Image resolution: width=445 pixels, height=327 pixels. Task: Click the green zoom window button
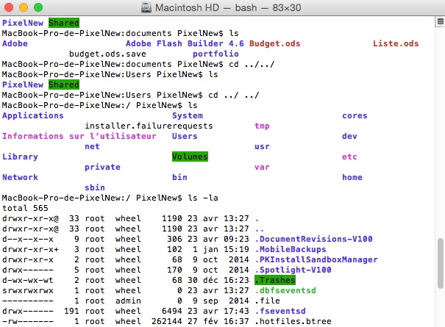(38, 7)
